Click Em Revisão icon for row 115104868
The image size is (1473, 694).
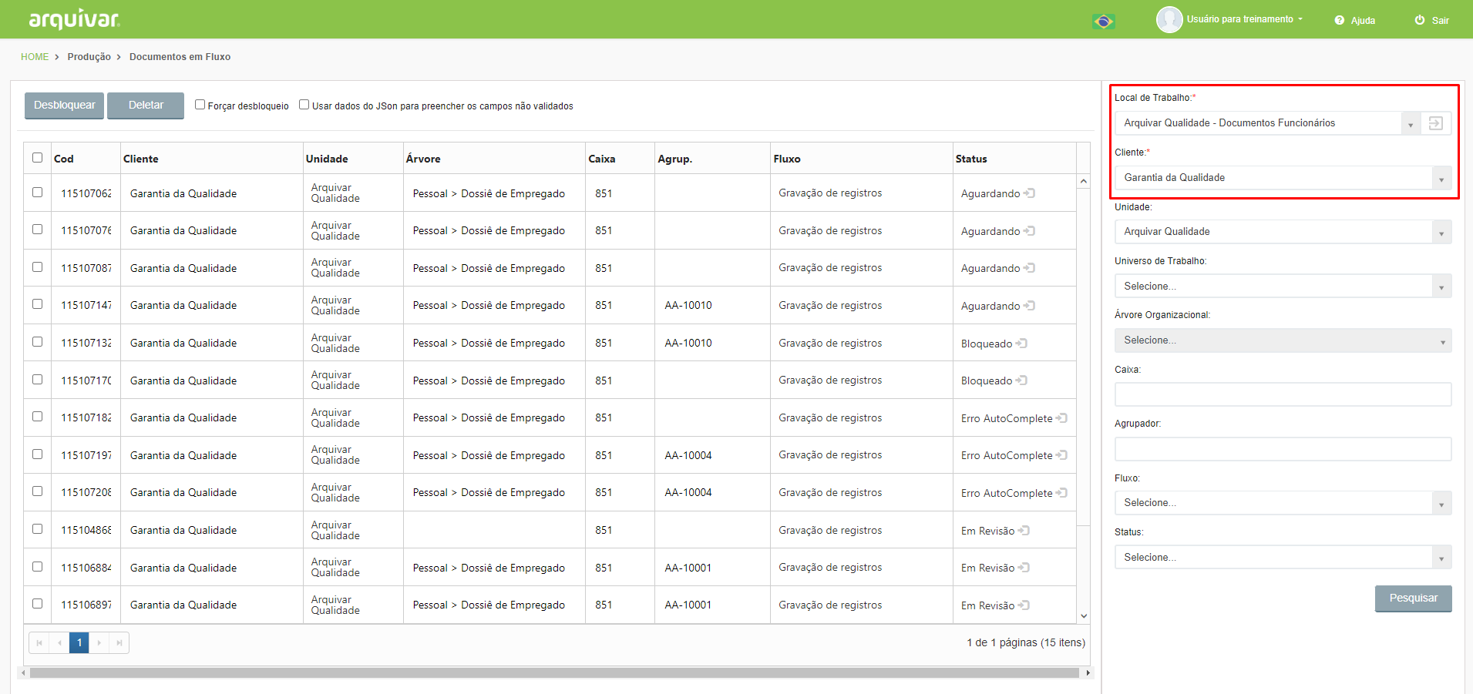1024,531
